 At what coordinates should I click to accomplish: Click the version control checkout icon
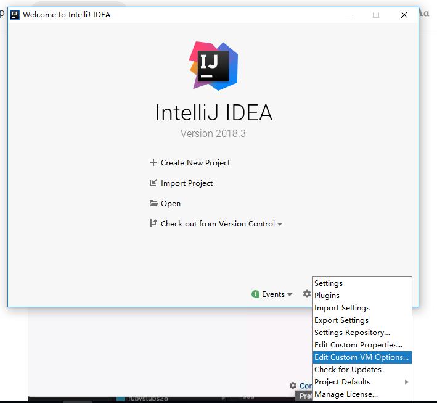(x=153, y=223)
